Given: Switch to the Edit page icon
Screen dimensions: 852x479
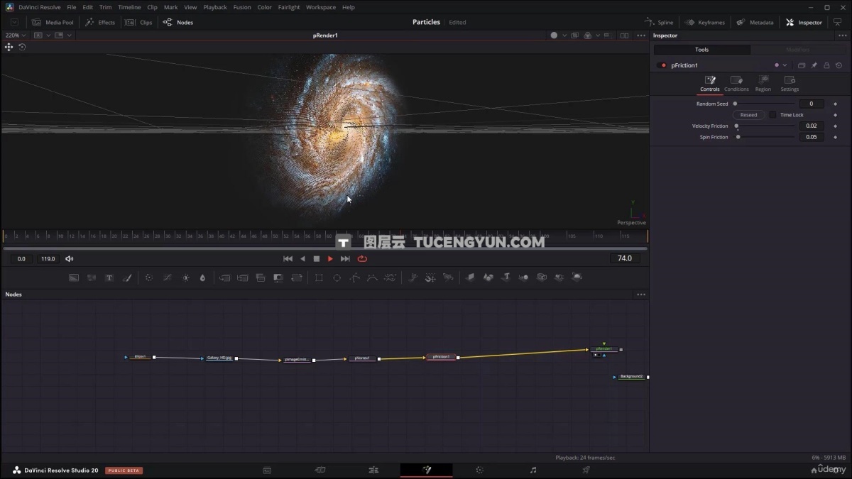Looking at the screenshot, I should 373,470.
